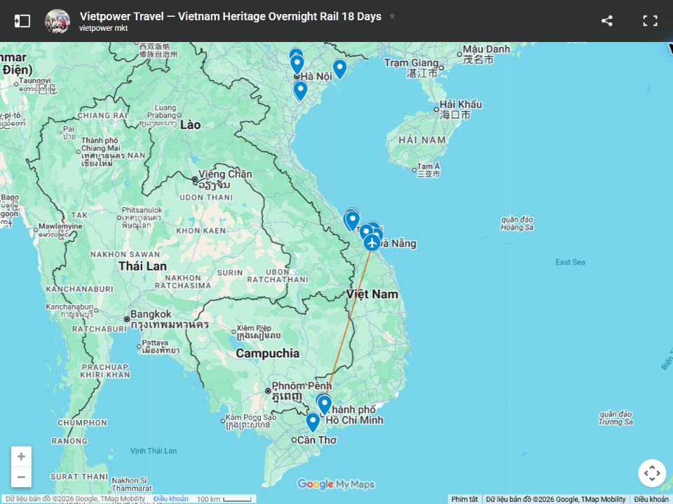
Task: Open the map legend sidebar panel
Action: (x=22, y=20)
